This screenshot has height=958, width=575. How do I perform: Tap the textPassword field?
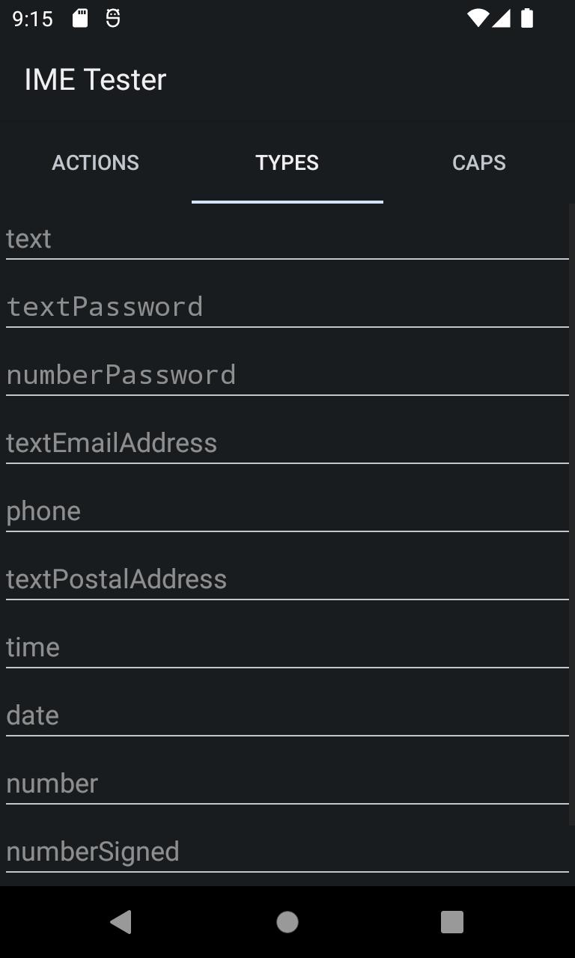(287, 307)
